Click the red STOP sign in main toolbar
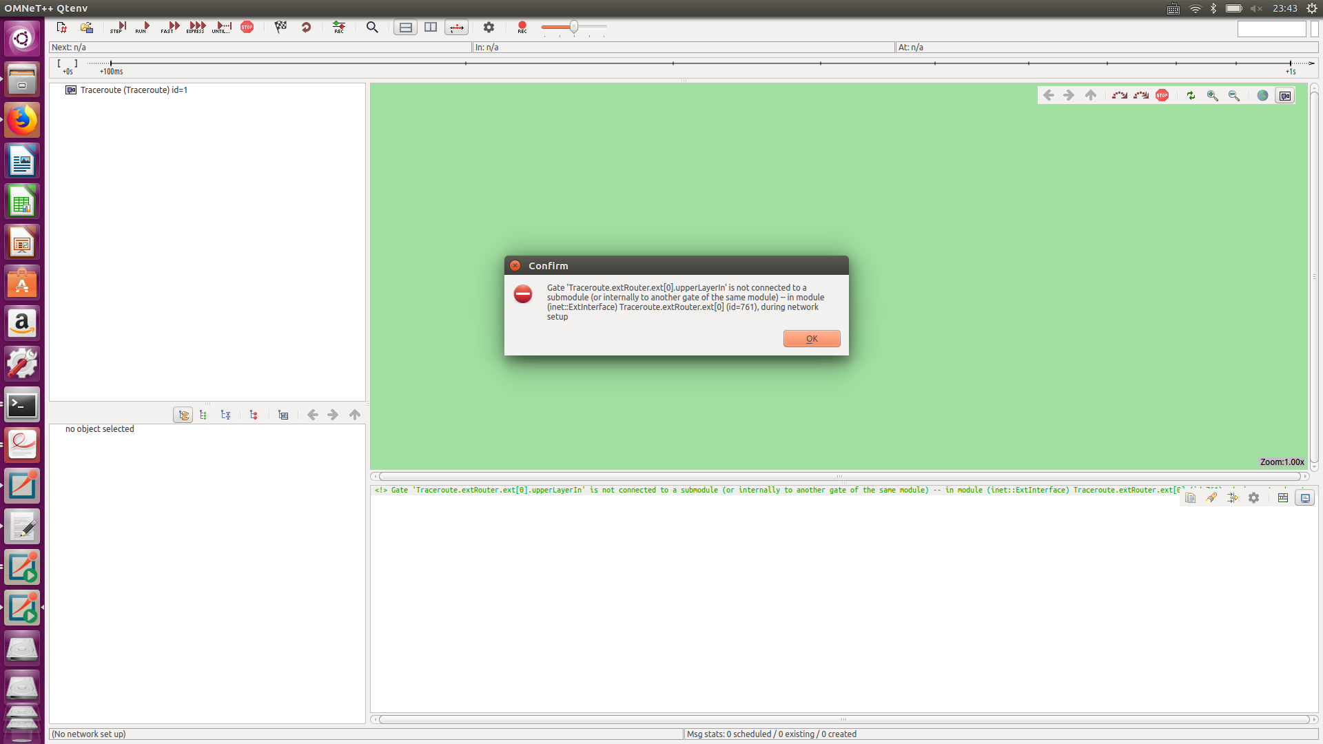Image resolution: width=1323 pixels, height=744 pixels. (x=247, y=28)
